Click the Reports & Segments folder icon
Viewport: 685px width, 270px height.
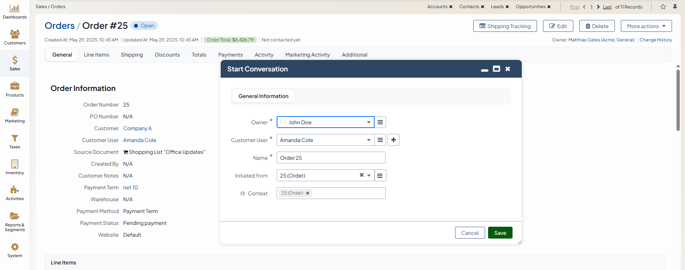coord(14,216)
